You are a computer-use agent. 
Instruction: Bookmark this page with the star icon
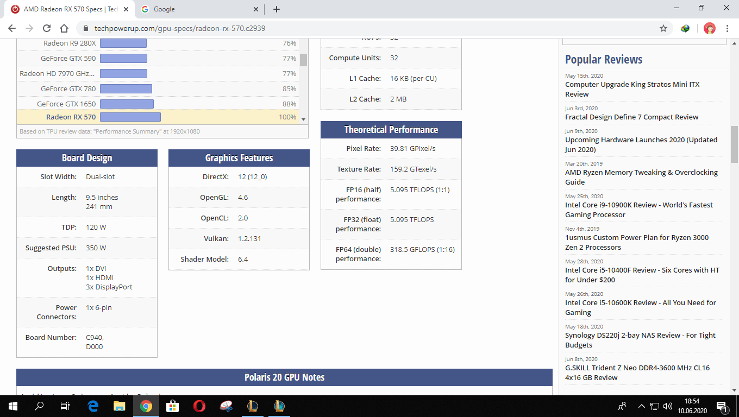tap(663, 28)
